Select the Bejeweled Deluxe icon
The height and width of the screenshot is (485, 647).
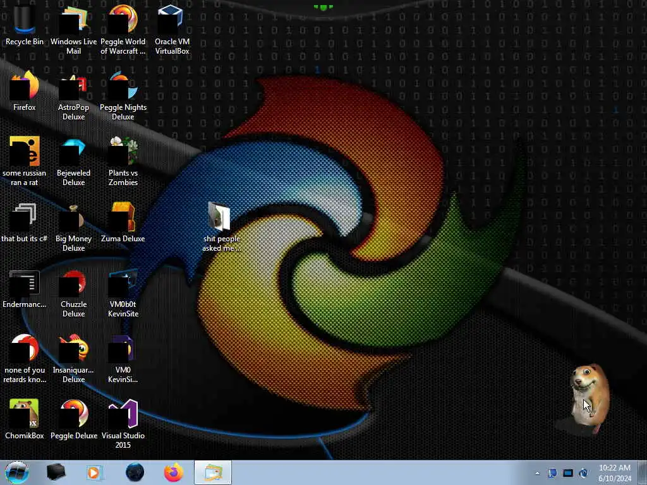pyautogui.click(x=73, y=161)
